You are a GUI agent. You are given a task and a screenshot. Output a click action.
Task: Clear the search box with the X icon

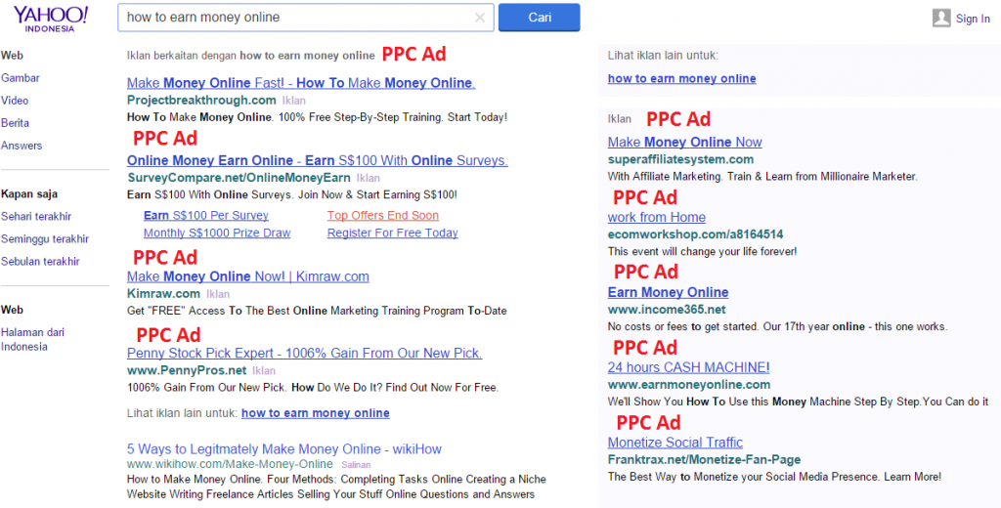480,18
